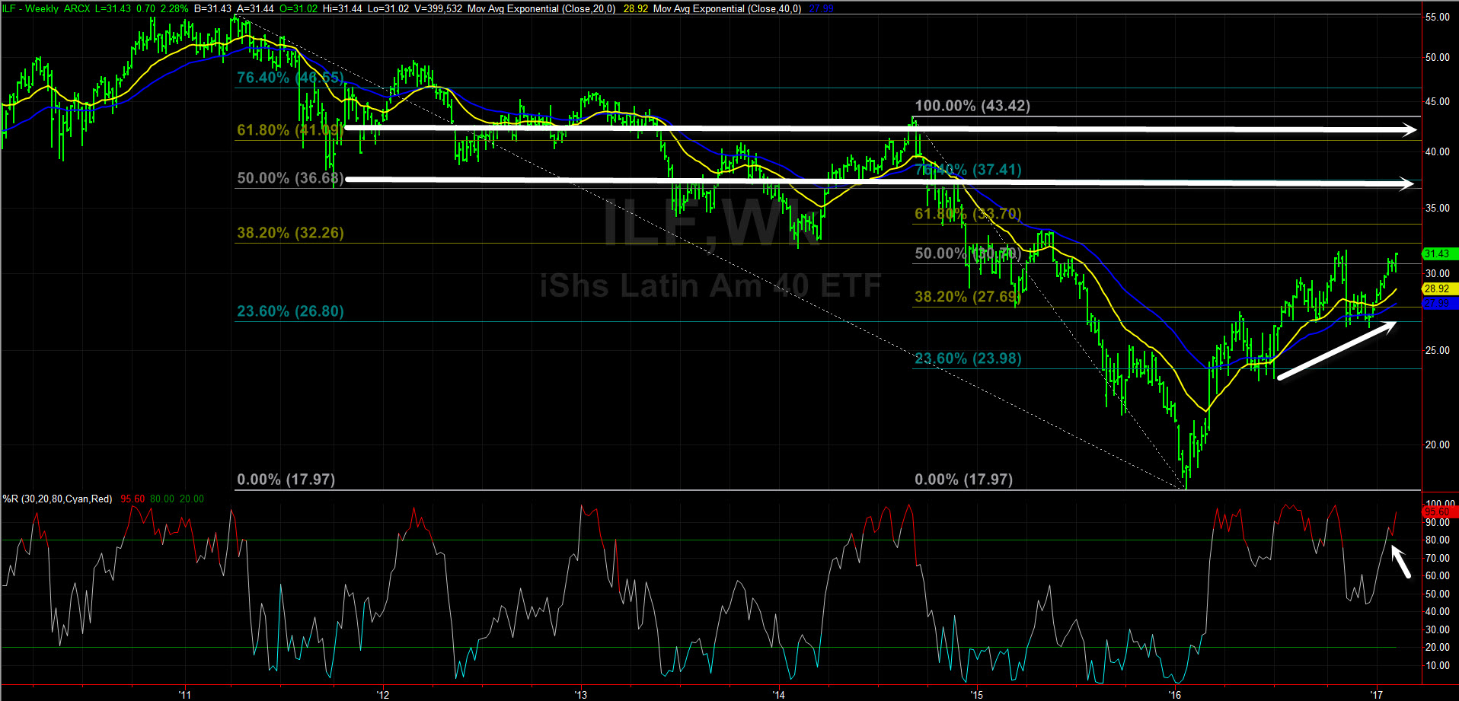This screenshot has height=701, width=1459.
Task: Select the '16 year marker on time axis
Action: click(x=1175, y=694)
